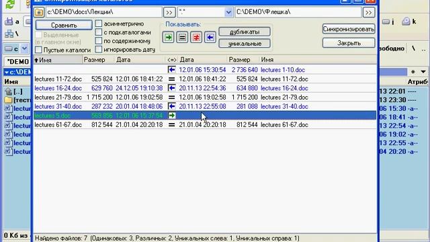Viewport: 430px width, 242px height.
Task: Click drive k icon in right panel
Action: tap(406, 22)
